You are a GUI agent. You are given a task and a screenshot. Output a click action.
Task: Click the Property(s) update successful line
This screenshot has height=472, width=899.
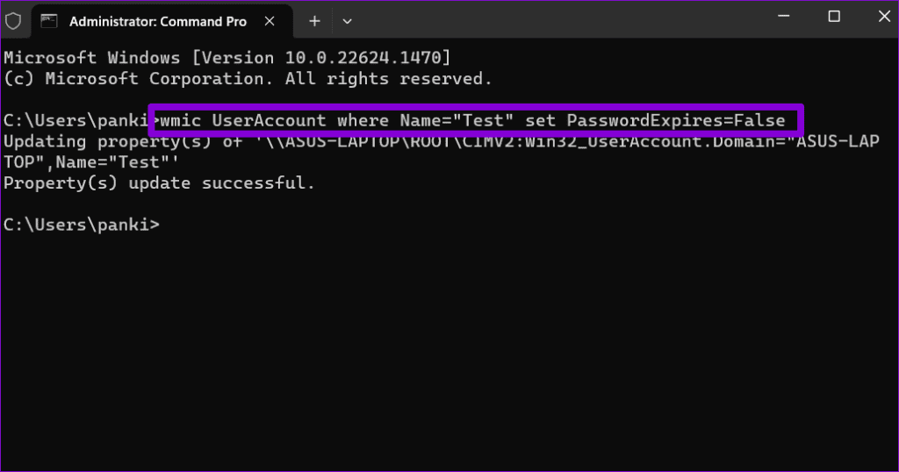(159, 183)
